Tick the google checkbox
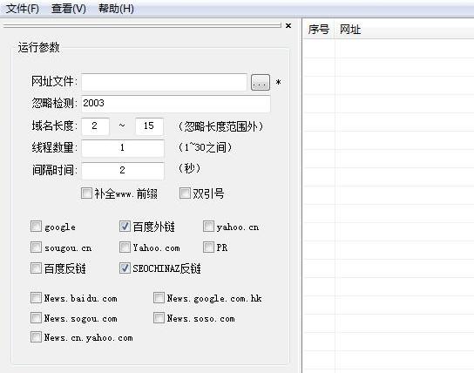The height and width of the screenshot is (373, 474). (36, 226)
